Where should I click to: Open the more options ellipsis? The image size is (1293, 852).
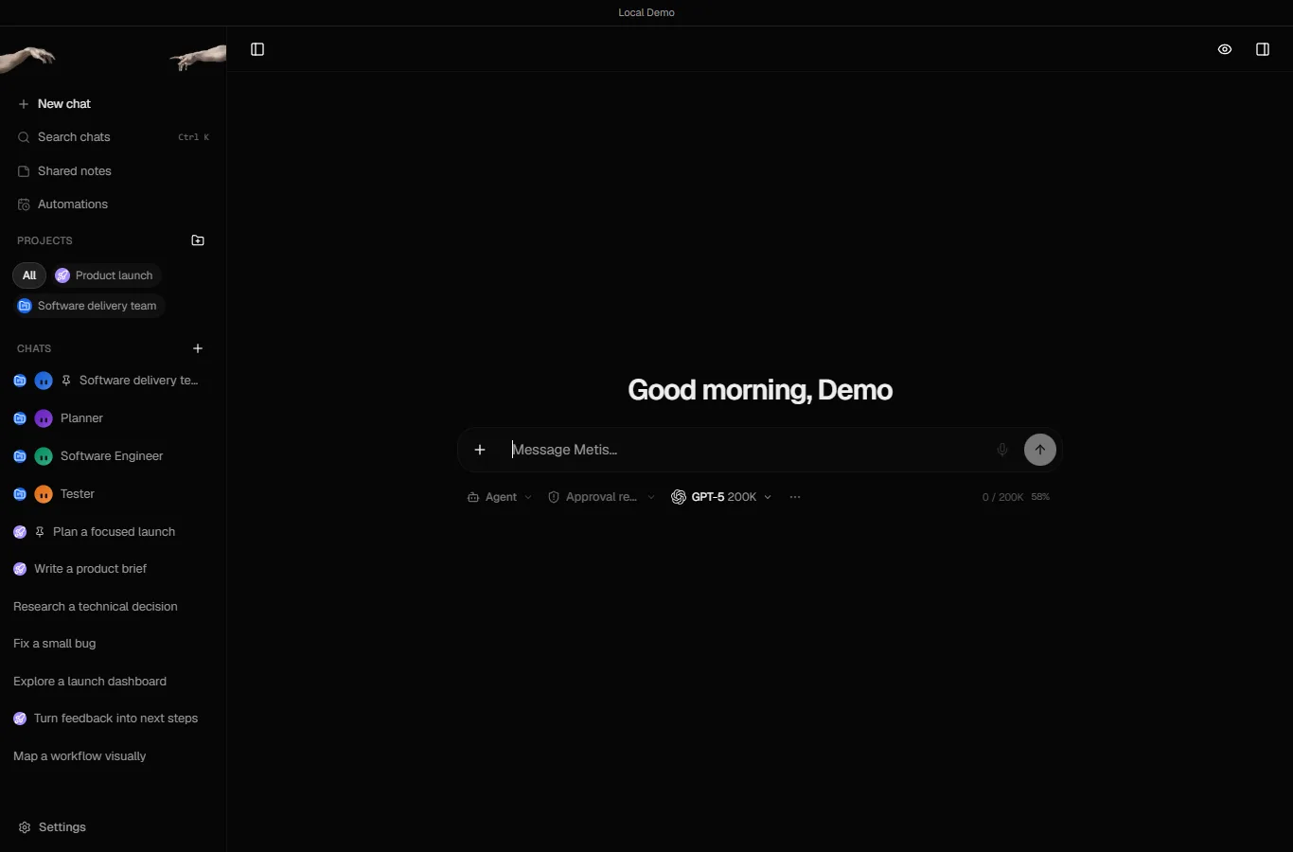pyautogui.click(x=795, y=497)
